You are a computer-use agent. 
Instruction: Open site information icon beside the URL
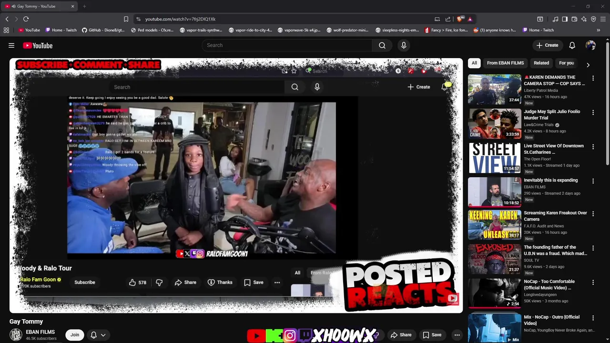tap(138, 19)
